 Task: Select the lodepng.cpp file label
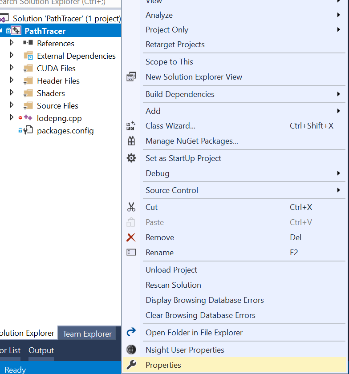[59, 118]
